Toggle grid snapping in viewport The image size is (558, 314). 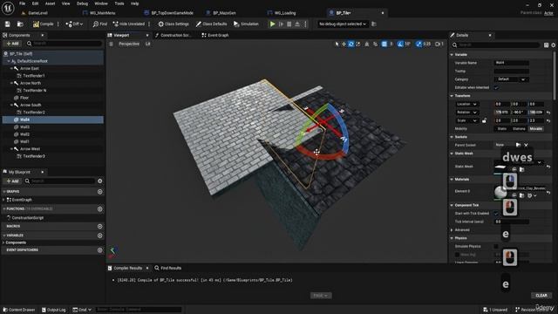click(x=384, y=44)
